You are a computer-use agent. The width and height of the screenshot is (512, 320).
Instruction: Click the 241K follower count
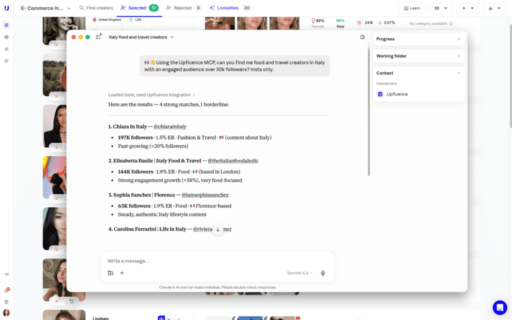[x=369, y=22]
